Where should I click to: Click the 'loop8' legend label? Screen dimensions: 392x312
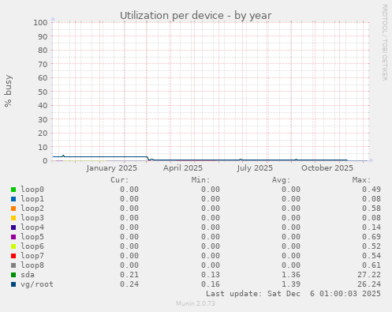click(32, 265)
